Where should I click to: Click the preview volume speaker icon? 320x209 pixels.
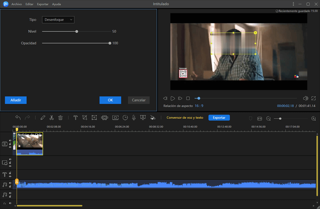point(306,98)
